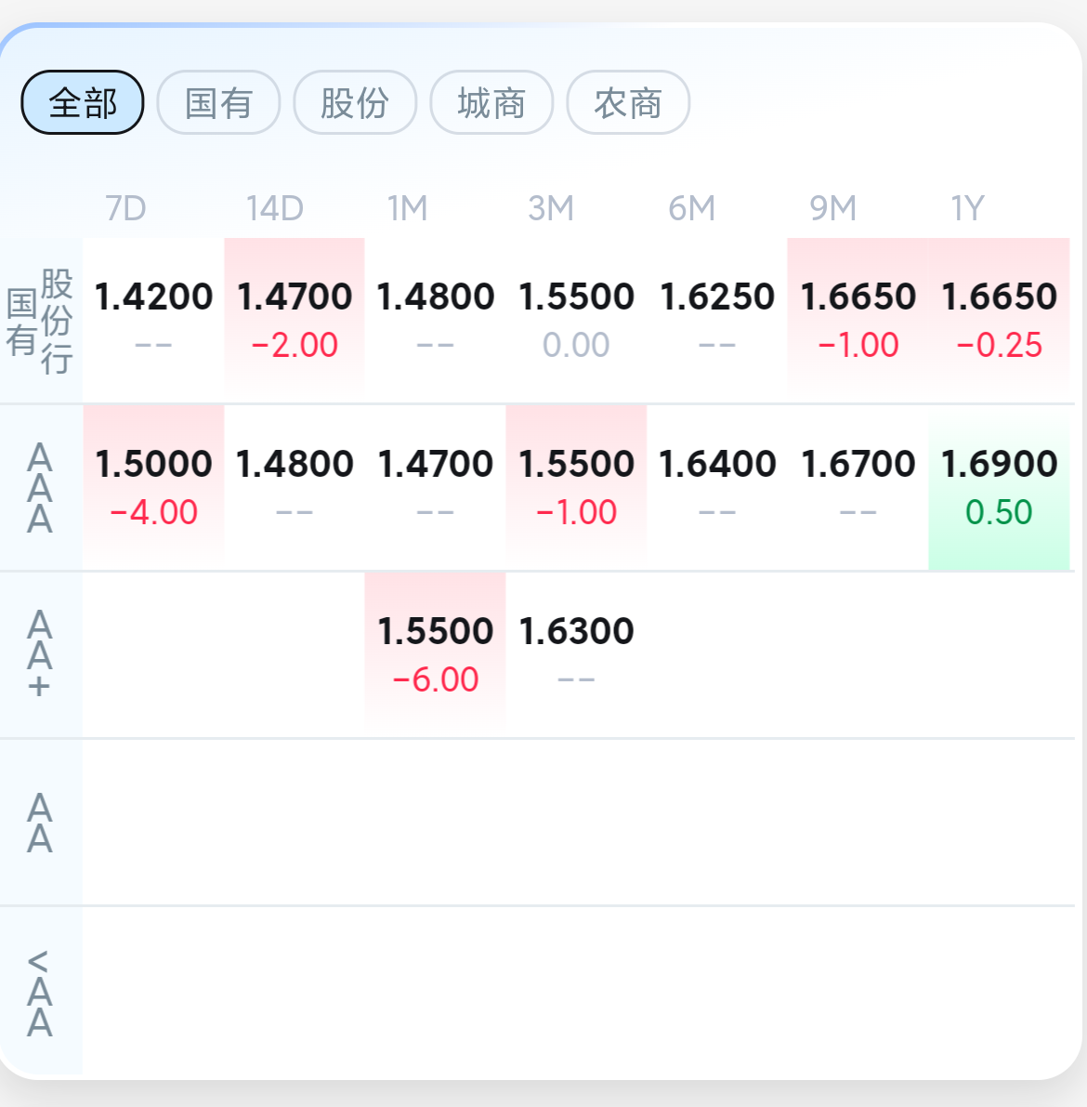Click the 7D column header
This screenshot has width=1087, height=1107.
click(x=125, y=209)
